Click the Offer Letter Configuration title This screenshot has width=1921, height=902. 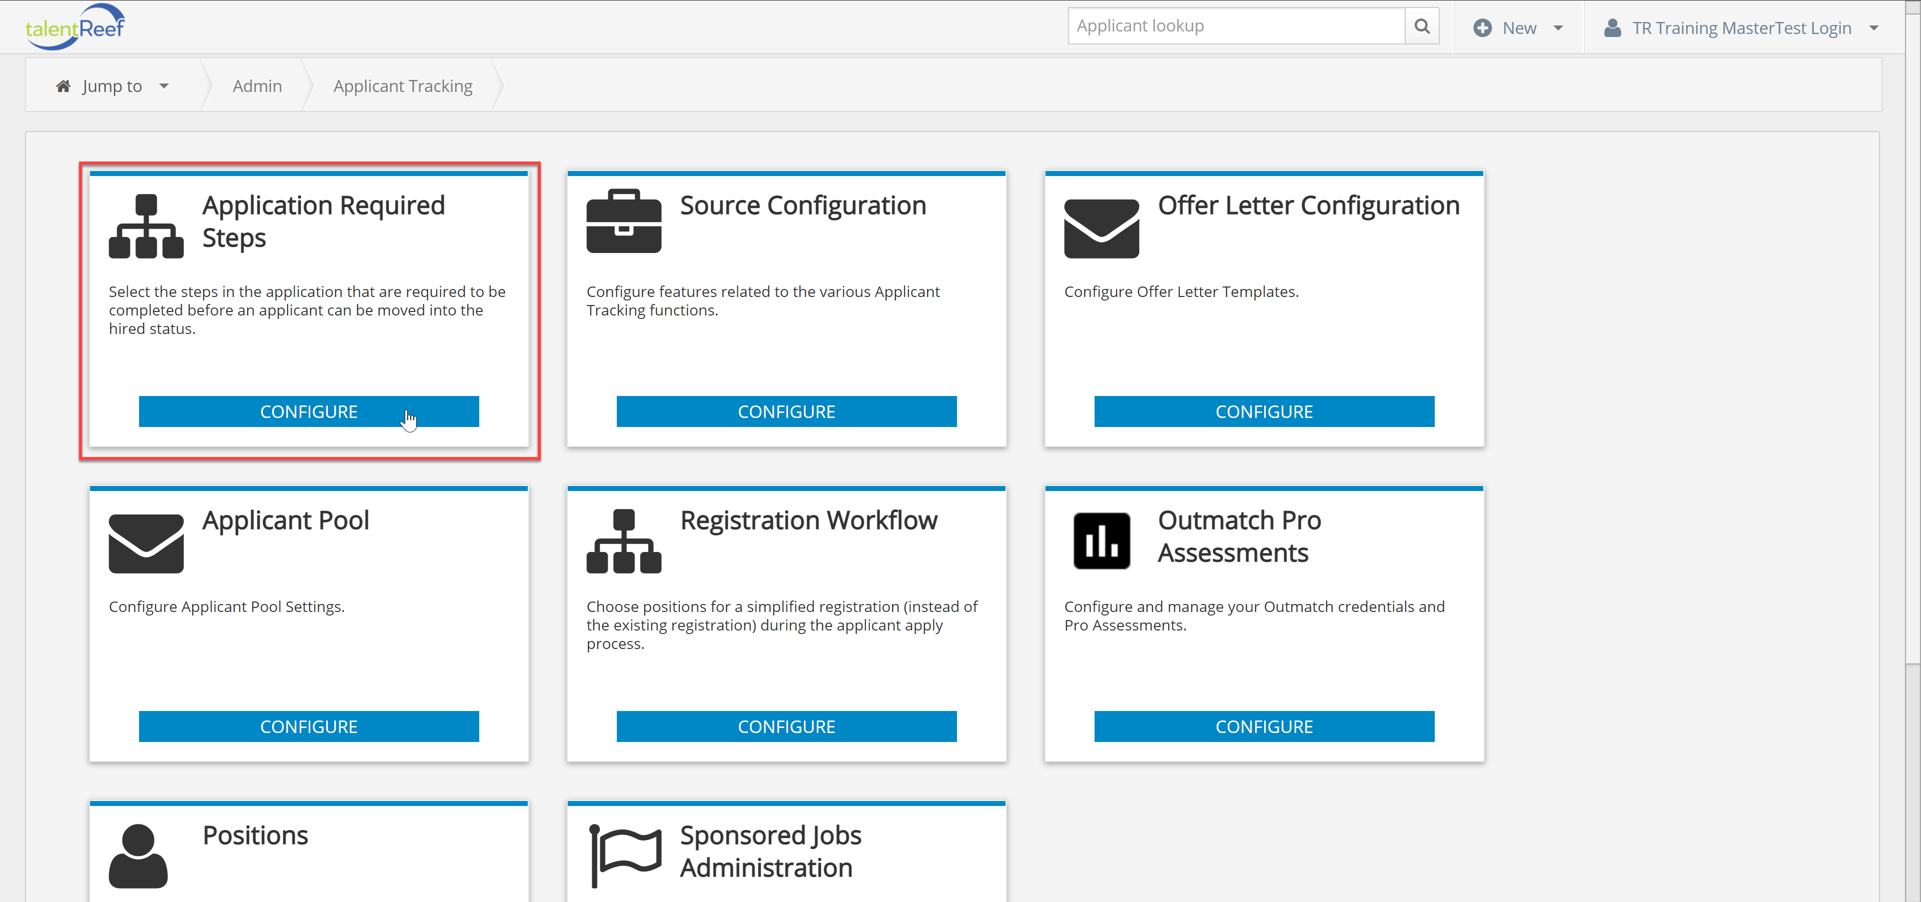click(x=1309, y=205)
